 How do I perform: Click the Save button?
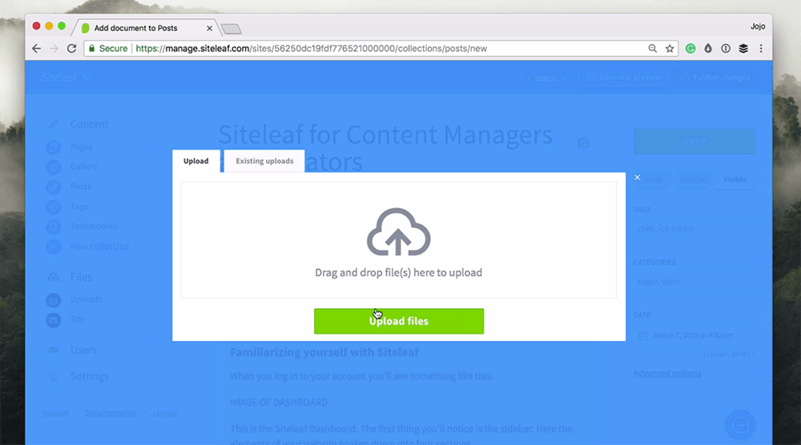point(694,142)
